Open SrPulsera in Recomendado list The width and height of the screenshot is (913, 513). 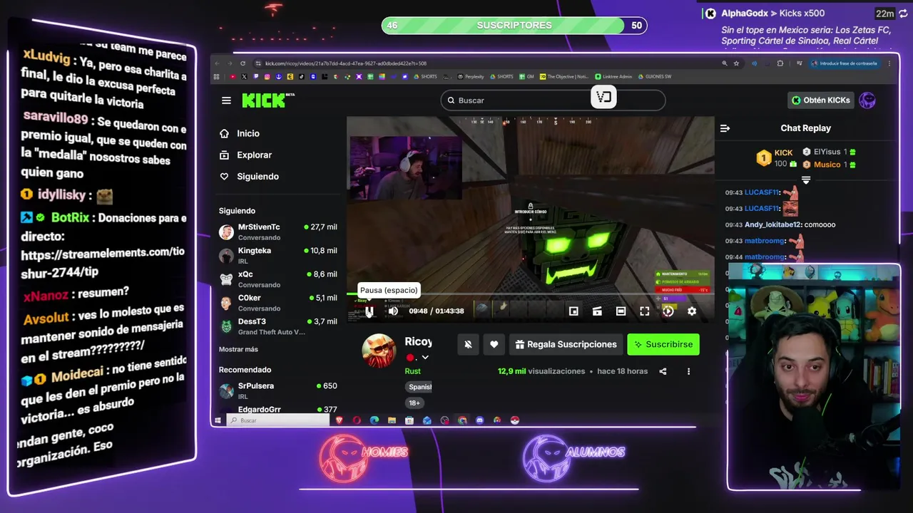click(278, 390)
